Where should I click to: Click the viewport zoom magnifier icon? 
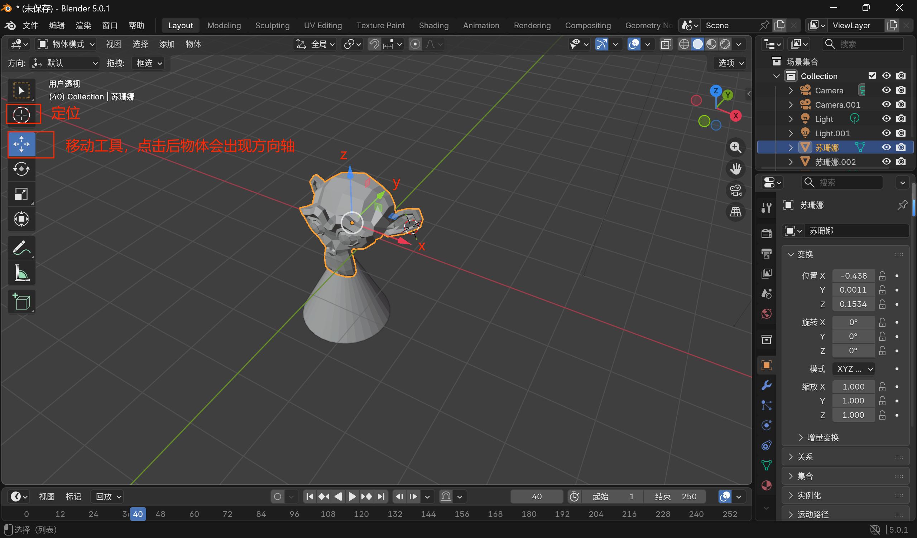tap(735, 147)
